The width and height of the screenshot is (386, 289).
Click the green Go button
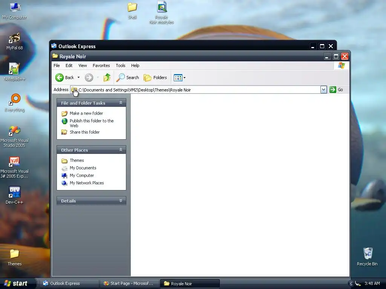(x=336, y=90)
